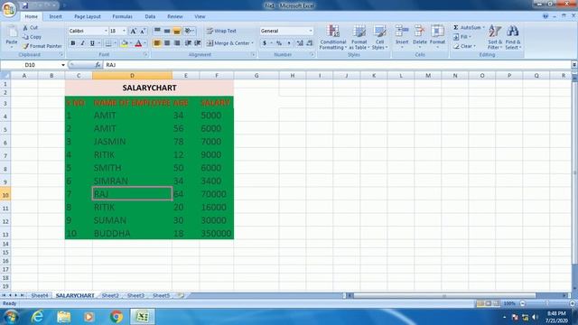Open Find & Select menu

[513, 37]
